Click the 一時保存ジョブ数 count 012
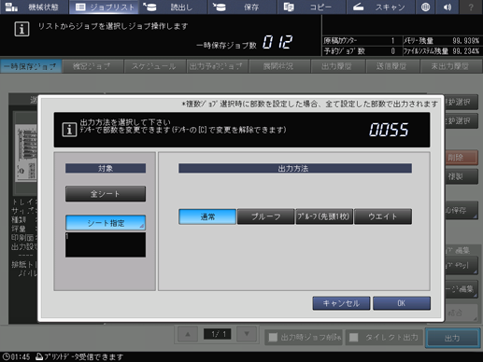Viewport: 483px width, 362px height. pos(277,42)
